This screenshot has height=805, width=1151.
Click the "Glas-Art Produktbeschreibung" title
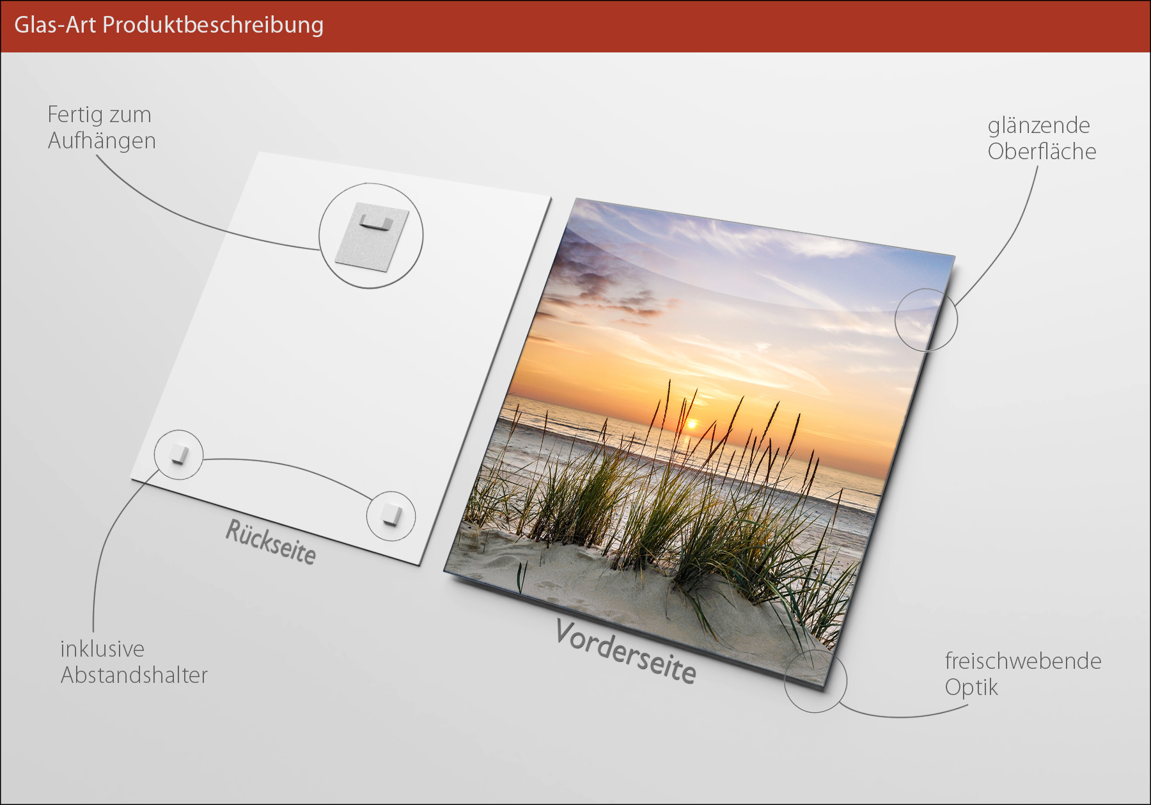point(169,25)
